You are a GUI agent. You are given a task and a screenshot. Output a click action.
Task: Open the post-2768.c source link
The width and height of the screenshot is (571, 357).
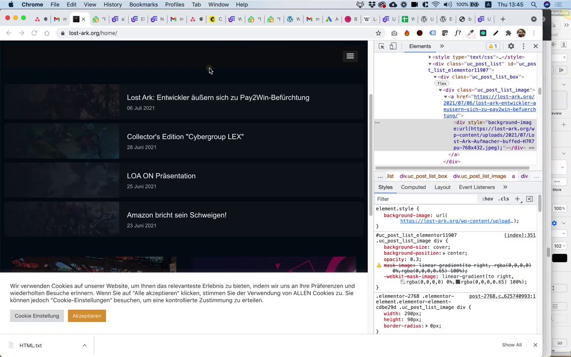click(x=502, y=297)
